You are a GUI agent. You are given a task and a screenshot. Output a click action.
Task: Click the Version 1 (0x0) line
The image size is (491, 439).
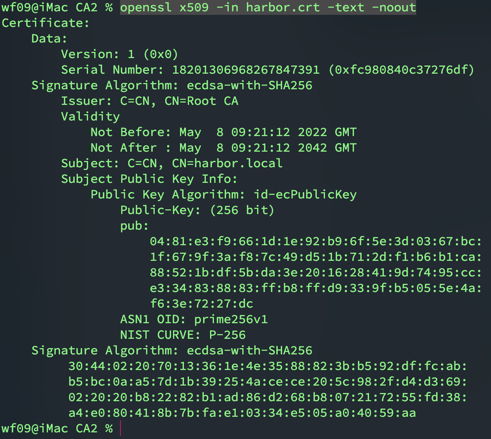[x=119, y=54]
